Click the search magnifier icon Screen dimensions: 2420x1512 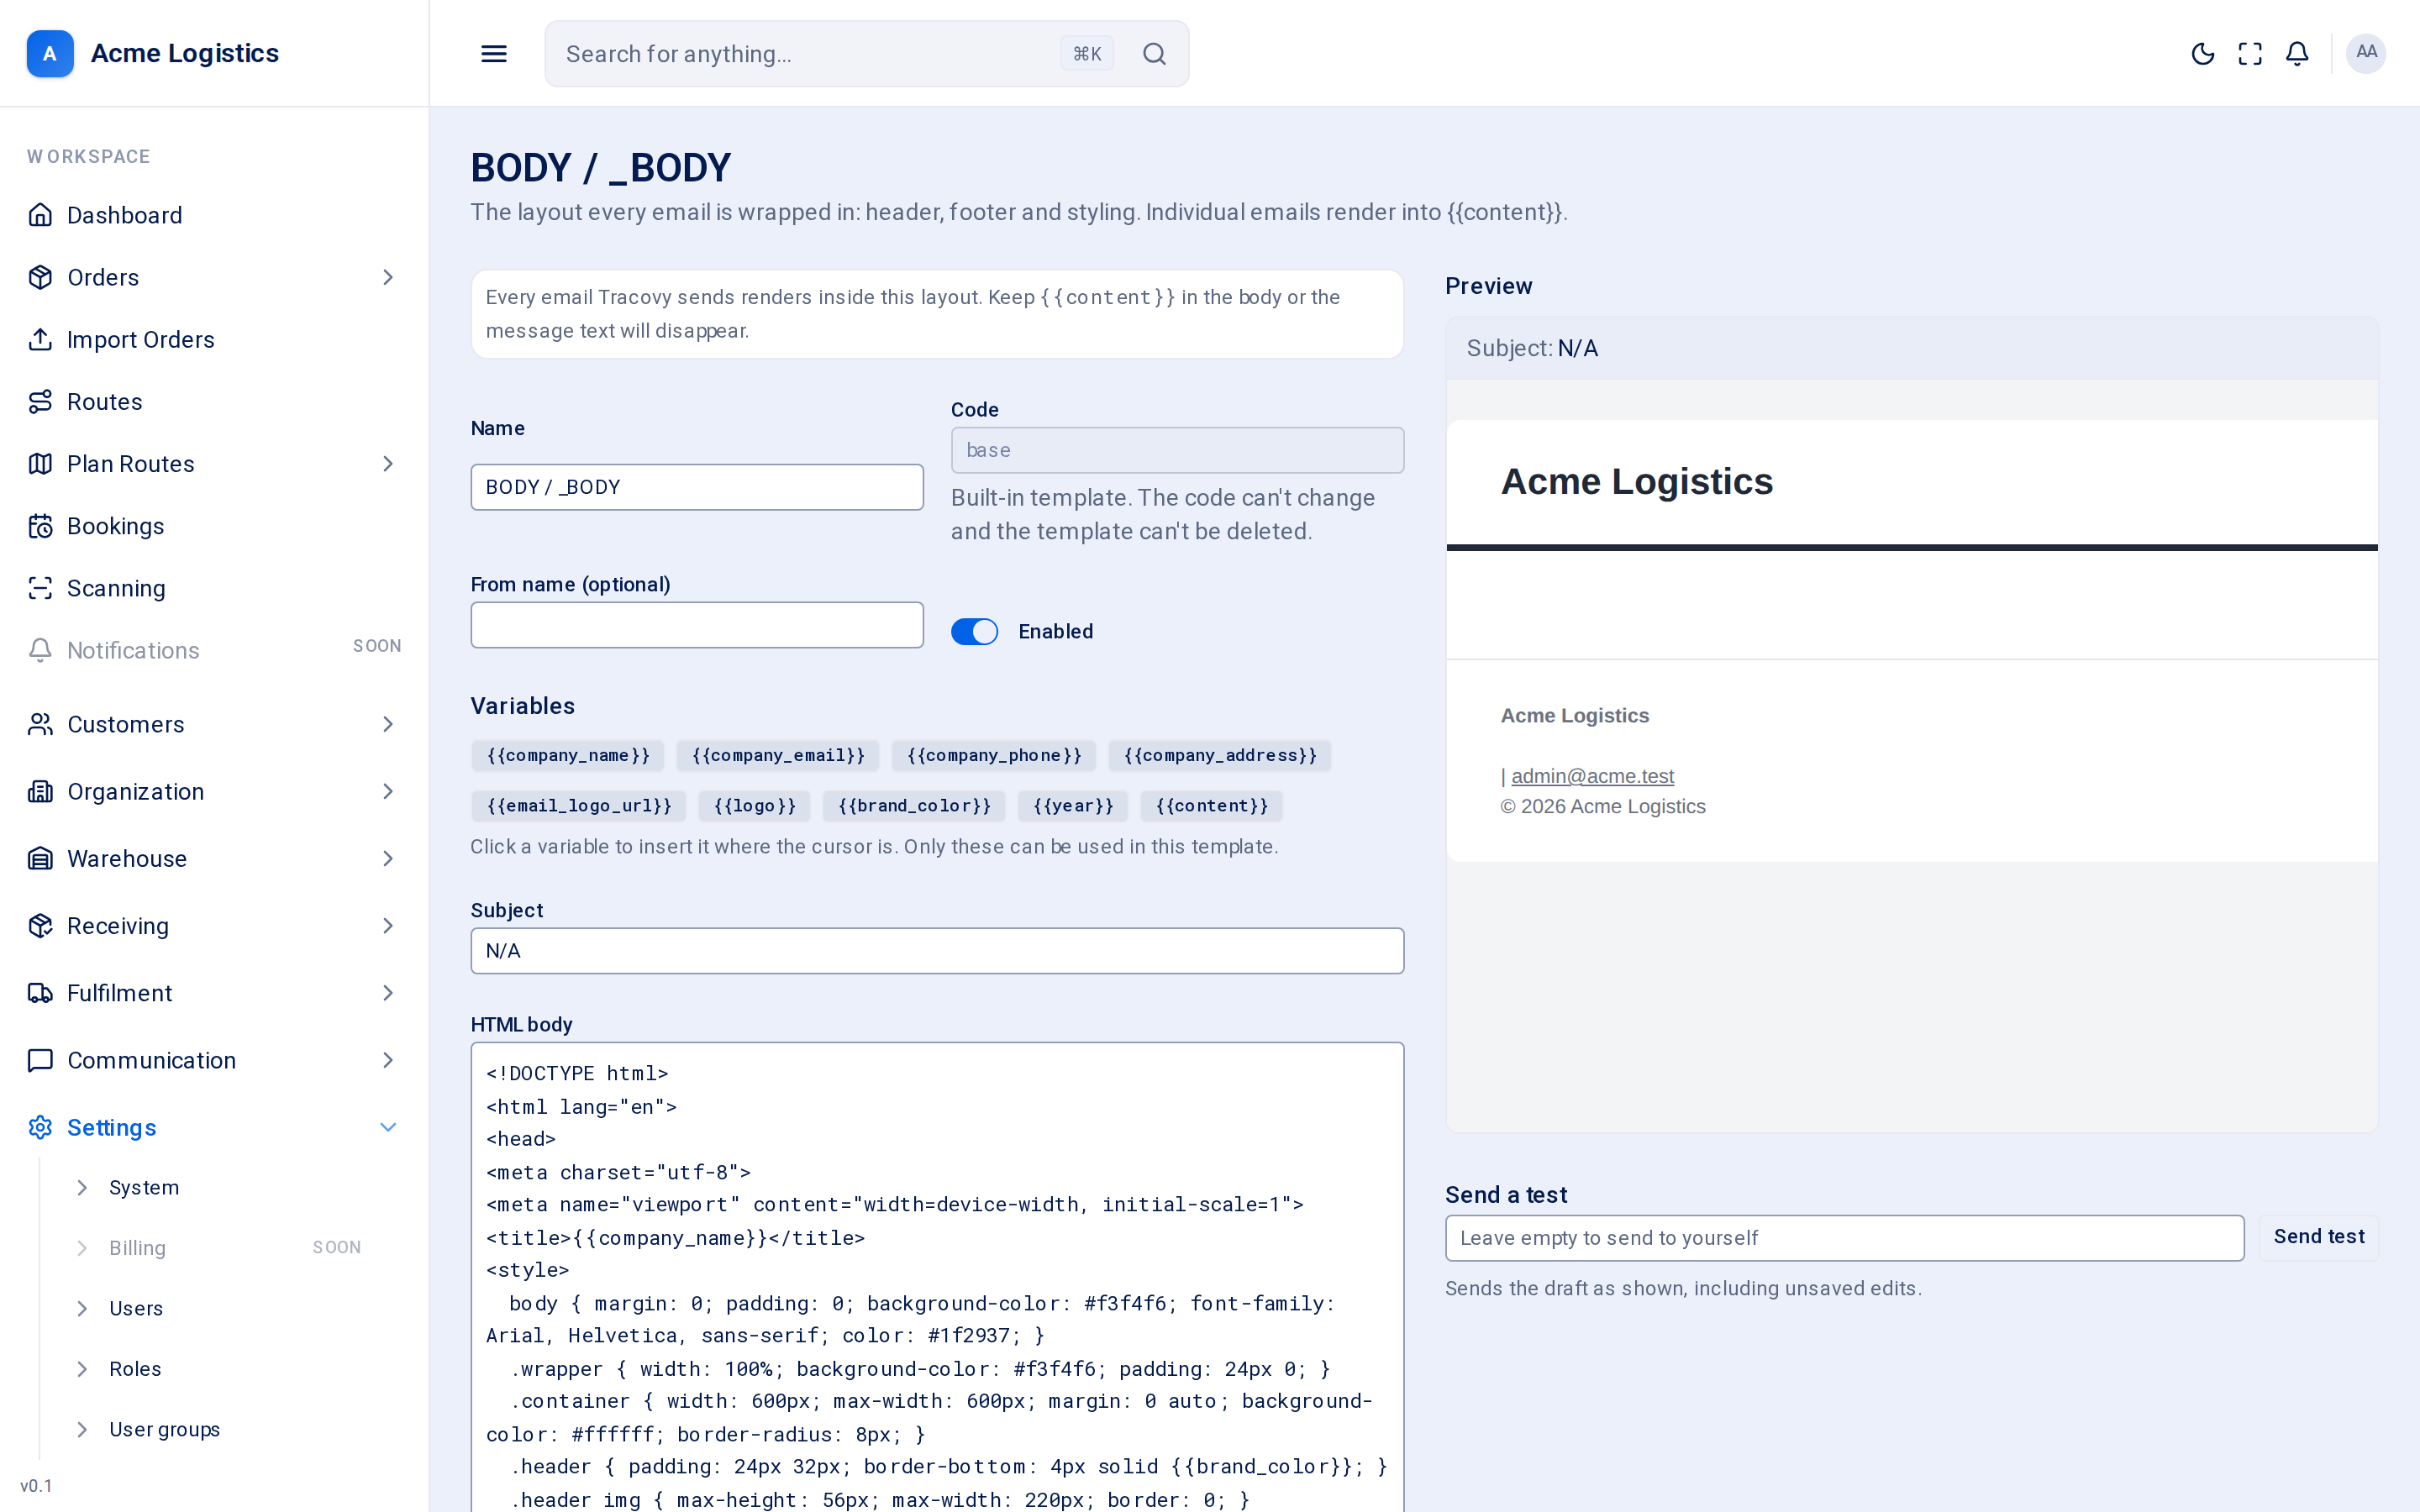pos(1154,54)
